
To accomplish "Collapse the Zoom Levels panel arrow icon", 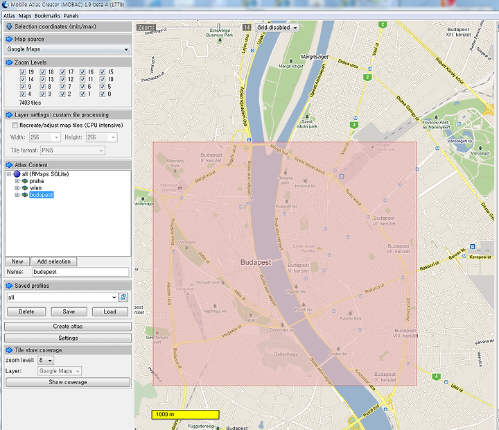I will coord(9,62).
